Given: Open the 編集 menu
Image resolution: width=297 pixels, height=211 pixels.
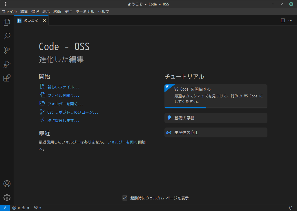Looking at the screenshot, I should (x=24, y=12).
